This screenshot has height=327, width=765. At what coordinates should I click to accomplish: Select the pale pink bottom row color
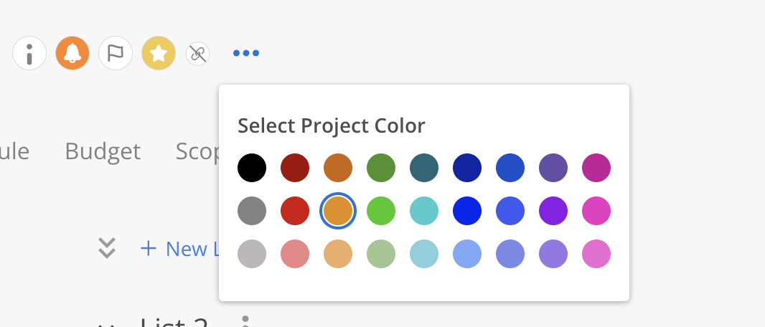coord(596,253)
